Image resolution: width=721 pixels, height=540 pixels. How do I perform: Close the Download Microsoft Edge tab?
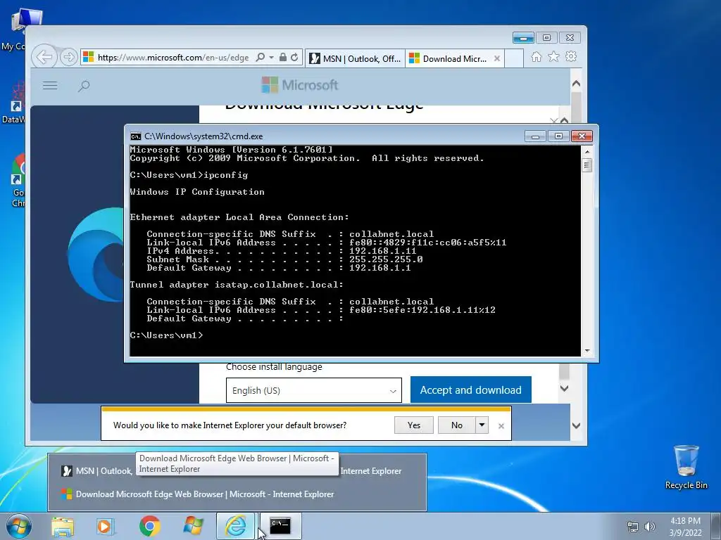[496, 58]
